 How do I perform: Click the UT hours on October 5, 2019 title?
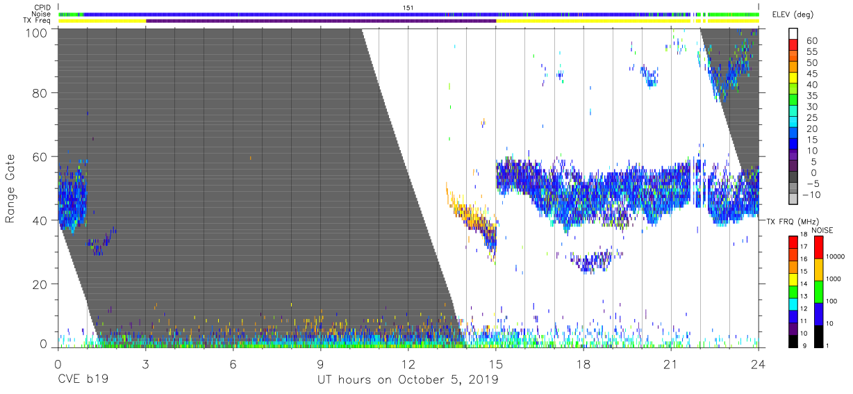pos(408,380)
